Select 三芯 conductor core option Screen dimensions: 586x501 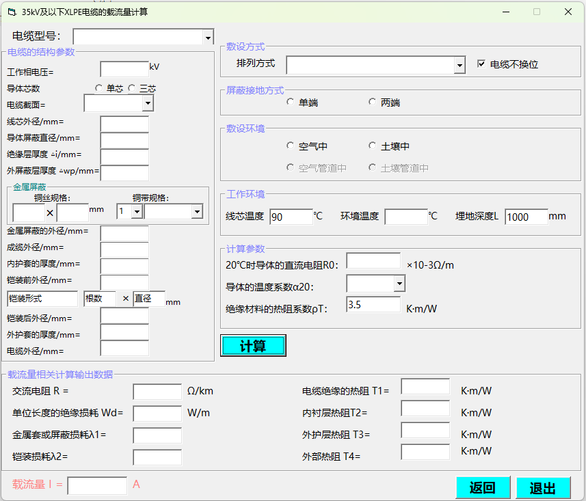[x=131, y=88]
